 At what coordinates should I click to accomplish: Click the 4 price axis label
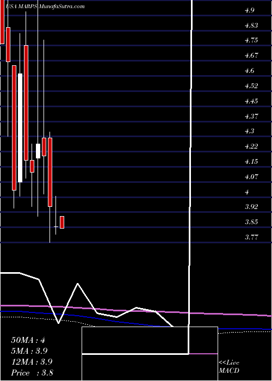pos(247,192)
